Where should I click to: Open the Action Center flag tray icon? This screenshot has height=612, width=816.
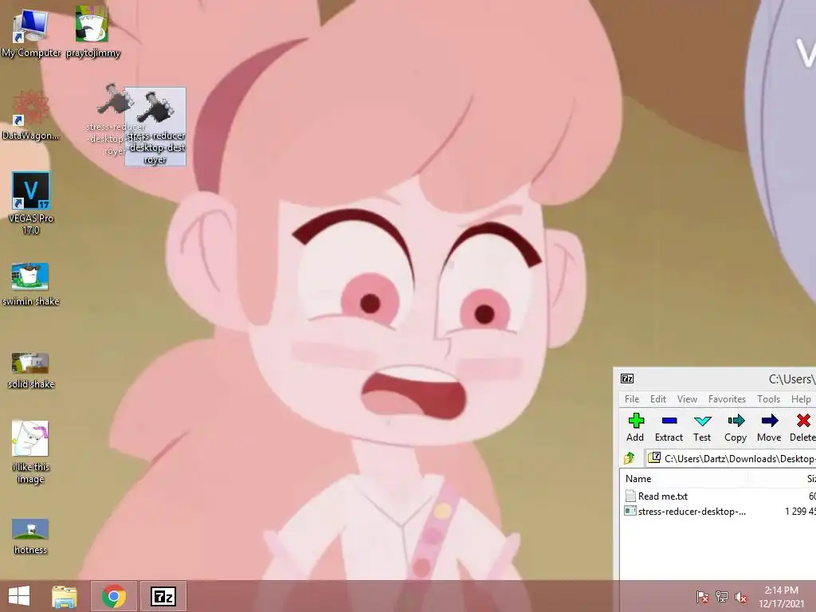(702, 596)
